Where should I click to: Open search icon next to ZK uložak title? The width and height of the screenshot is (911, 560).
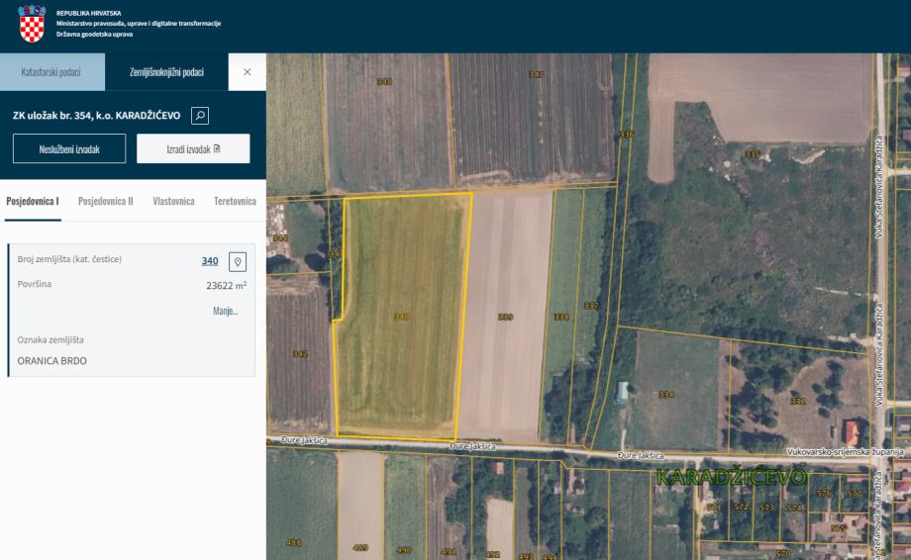pos(200,116)
